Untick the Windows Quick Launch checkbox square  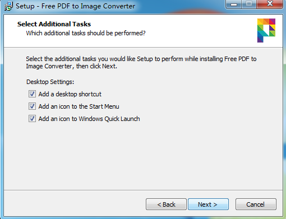pyautogui.click(x=32, y=119)
